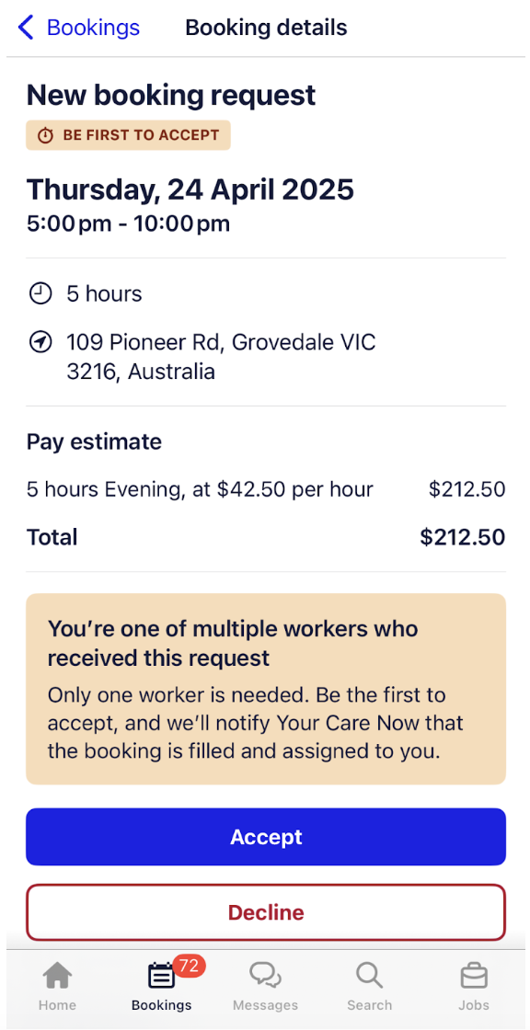Tap the clock icon beside 5 hours
Image resolution: width=530 pixels, height=1030 pixels.
pyautogui.click(x=40, y=293)
